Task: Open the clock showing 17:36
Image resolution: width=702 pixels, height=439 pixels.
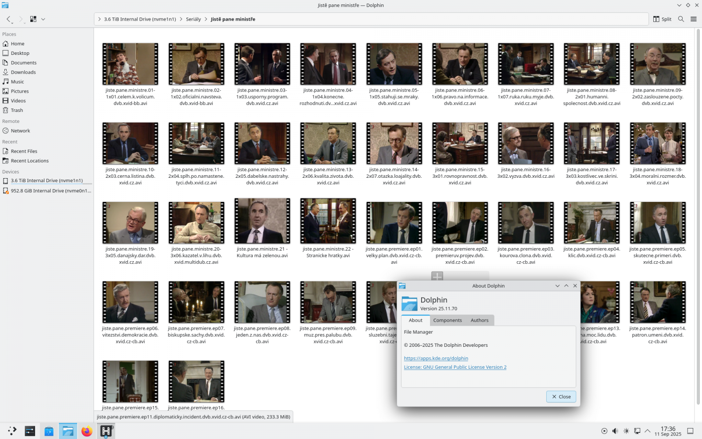Action: pyautogui.click(x=668, y=431)
